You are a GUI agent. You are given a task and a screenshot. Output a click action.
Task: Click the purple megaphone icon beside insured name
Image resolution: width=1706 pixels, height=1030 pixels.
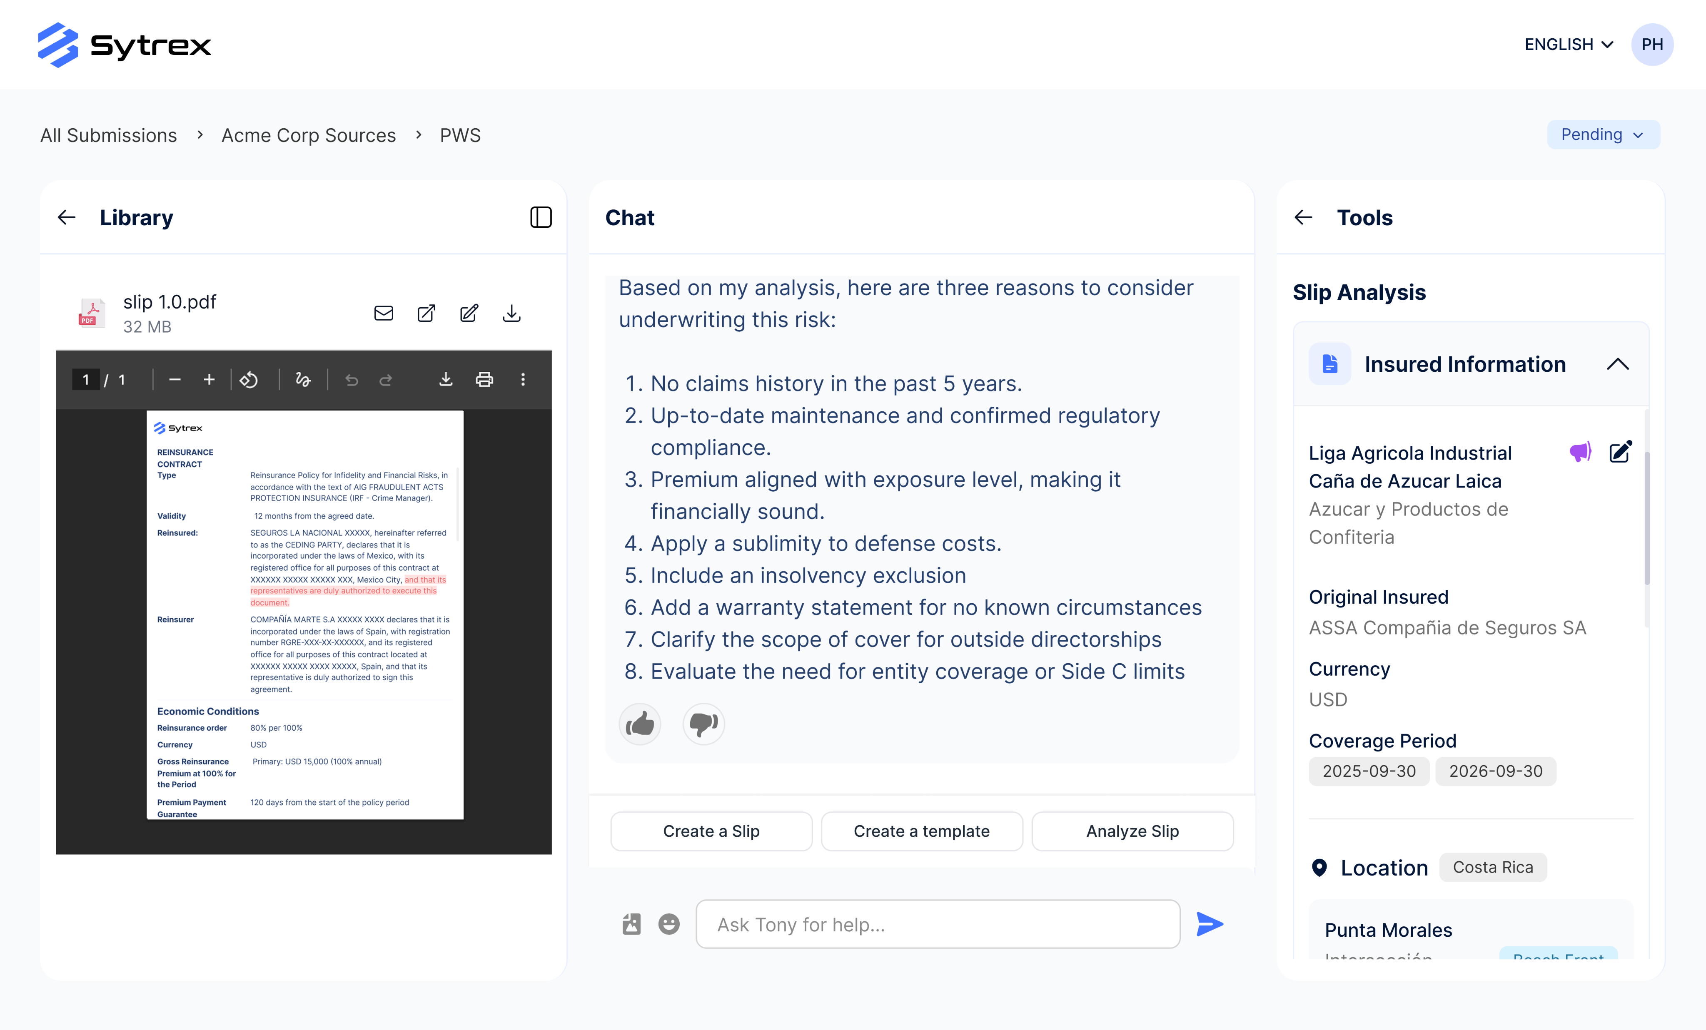coord(1579,453)
